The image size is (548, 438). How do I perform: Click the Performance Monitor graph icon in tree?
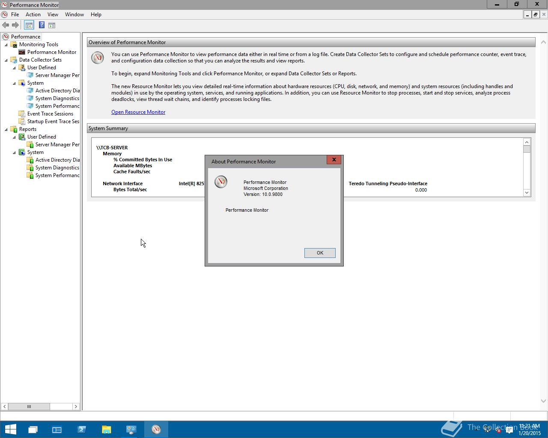click(x=22, y=52)
